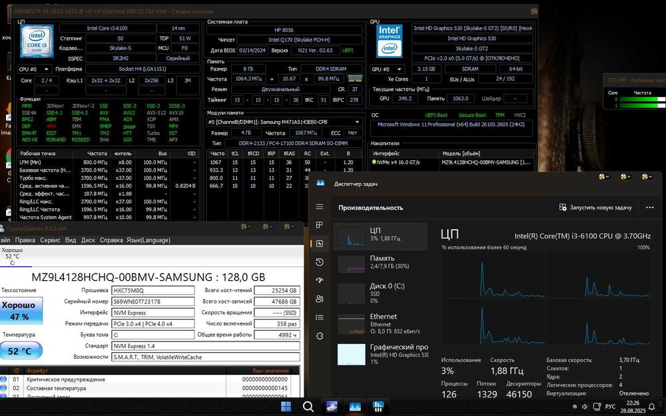Click Intel Graphics logo in HWiNFO
The image size is (666, 416).
pyautogui.click(x=389, y=41)
